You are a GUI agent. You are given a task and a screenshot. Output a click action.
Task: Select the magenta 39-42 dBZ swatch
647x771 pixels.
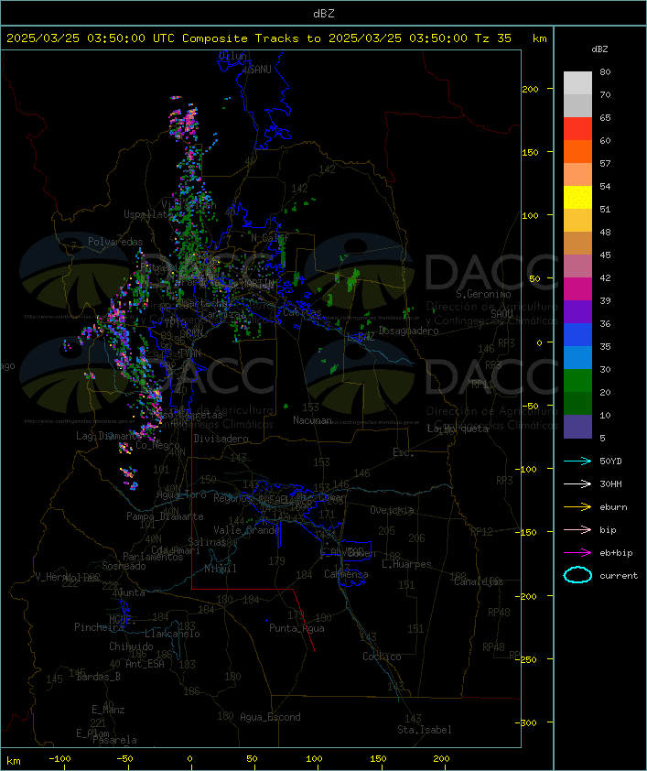pyautogui.click(x=577, y=289)
